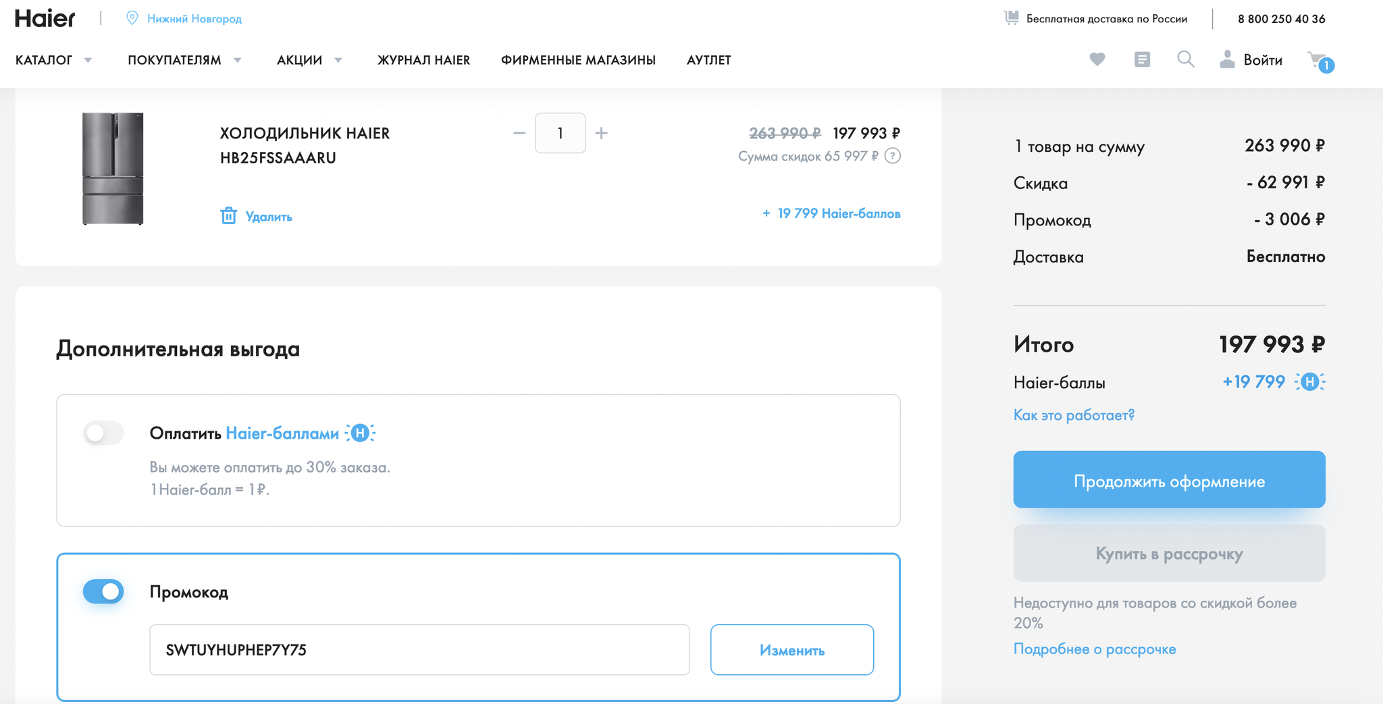Screen dimensions: 1383x704
Task: Click Итого amount 197 993 ₽
Action: coord(1272,344)
